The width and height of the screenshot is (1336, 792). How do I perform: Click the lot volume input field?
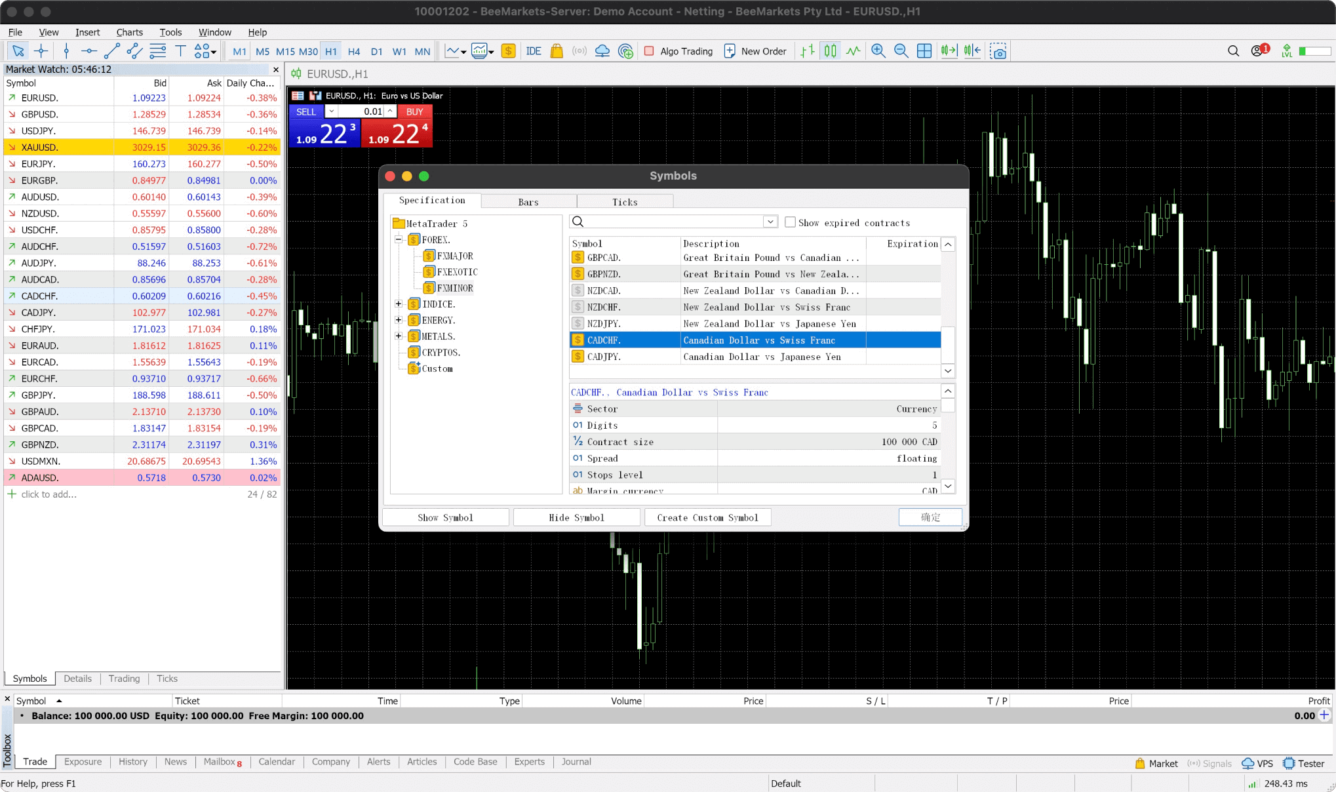click(361, 111)
